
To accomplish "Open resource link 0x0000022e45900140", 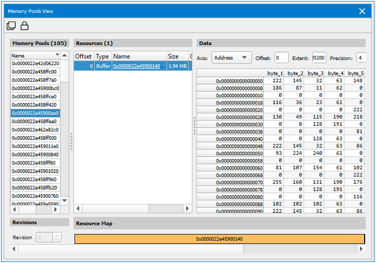I will (x=136, y=66).
